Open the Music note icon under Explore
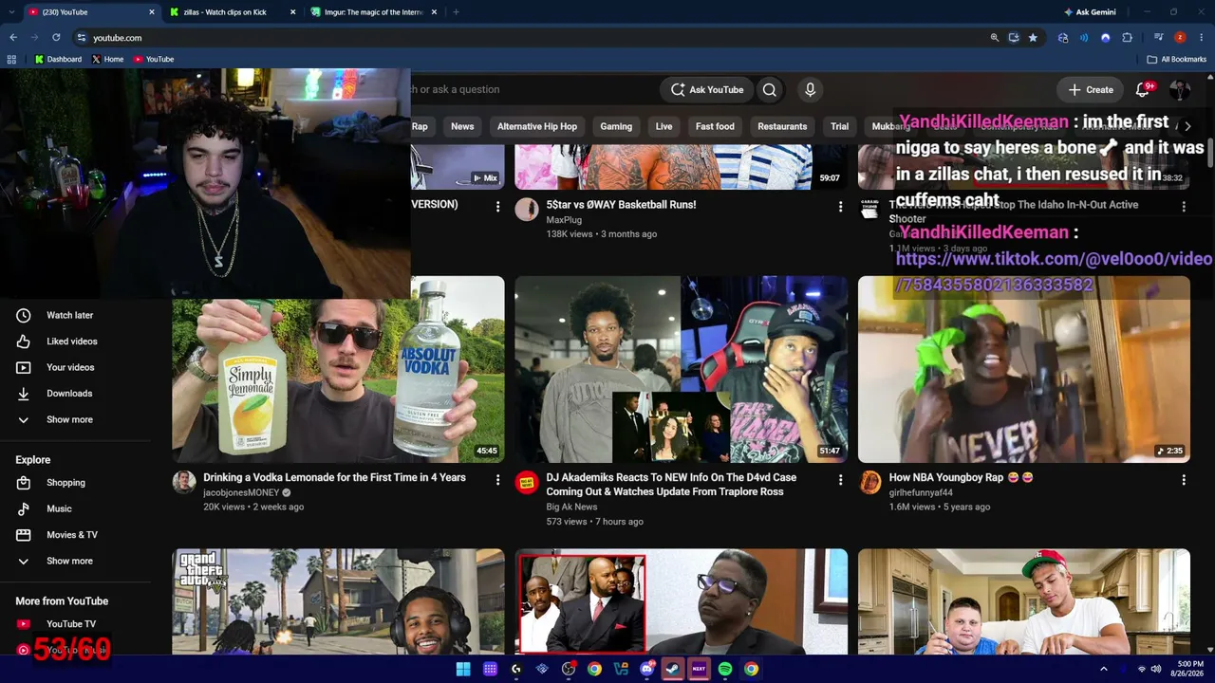This screenshot has height=683, width=1215. click(x=24, y=508)
